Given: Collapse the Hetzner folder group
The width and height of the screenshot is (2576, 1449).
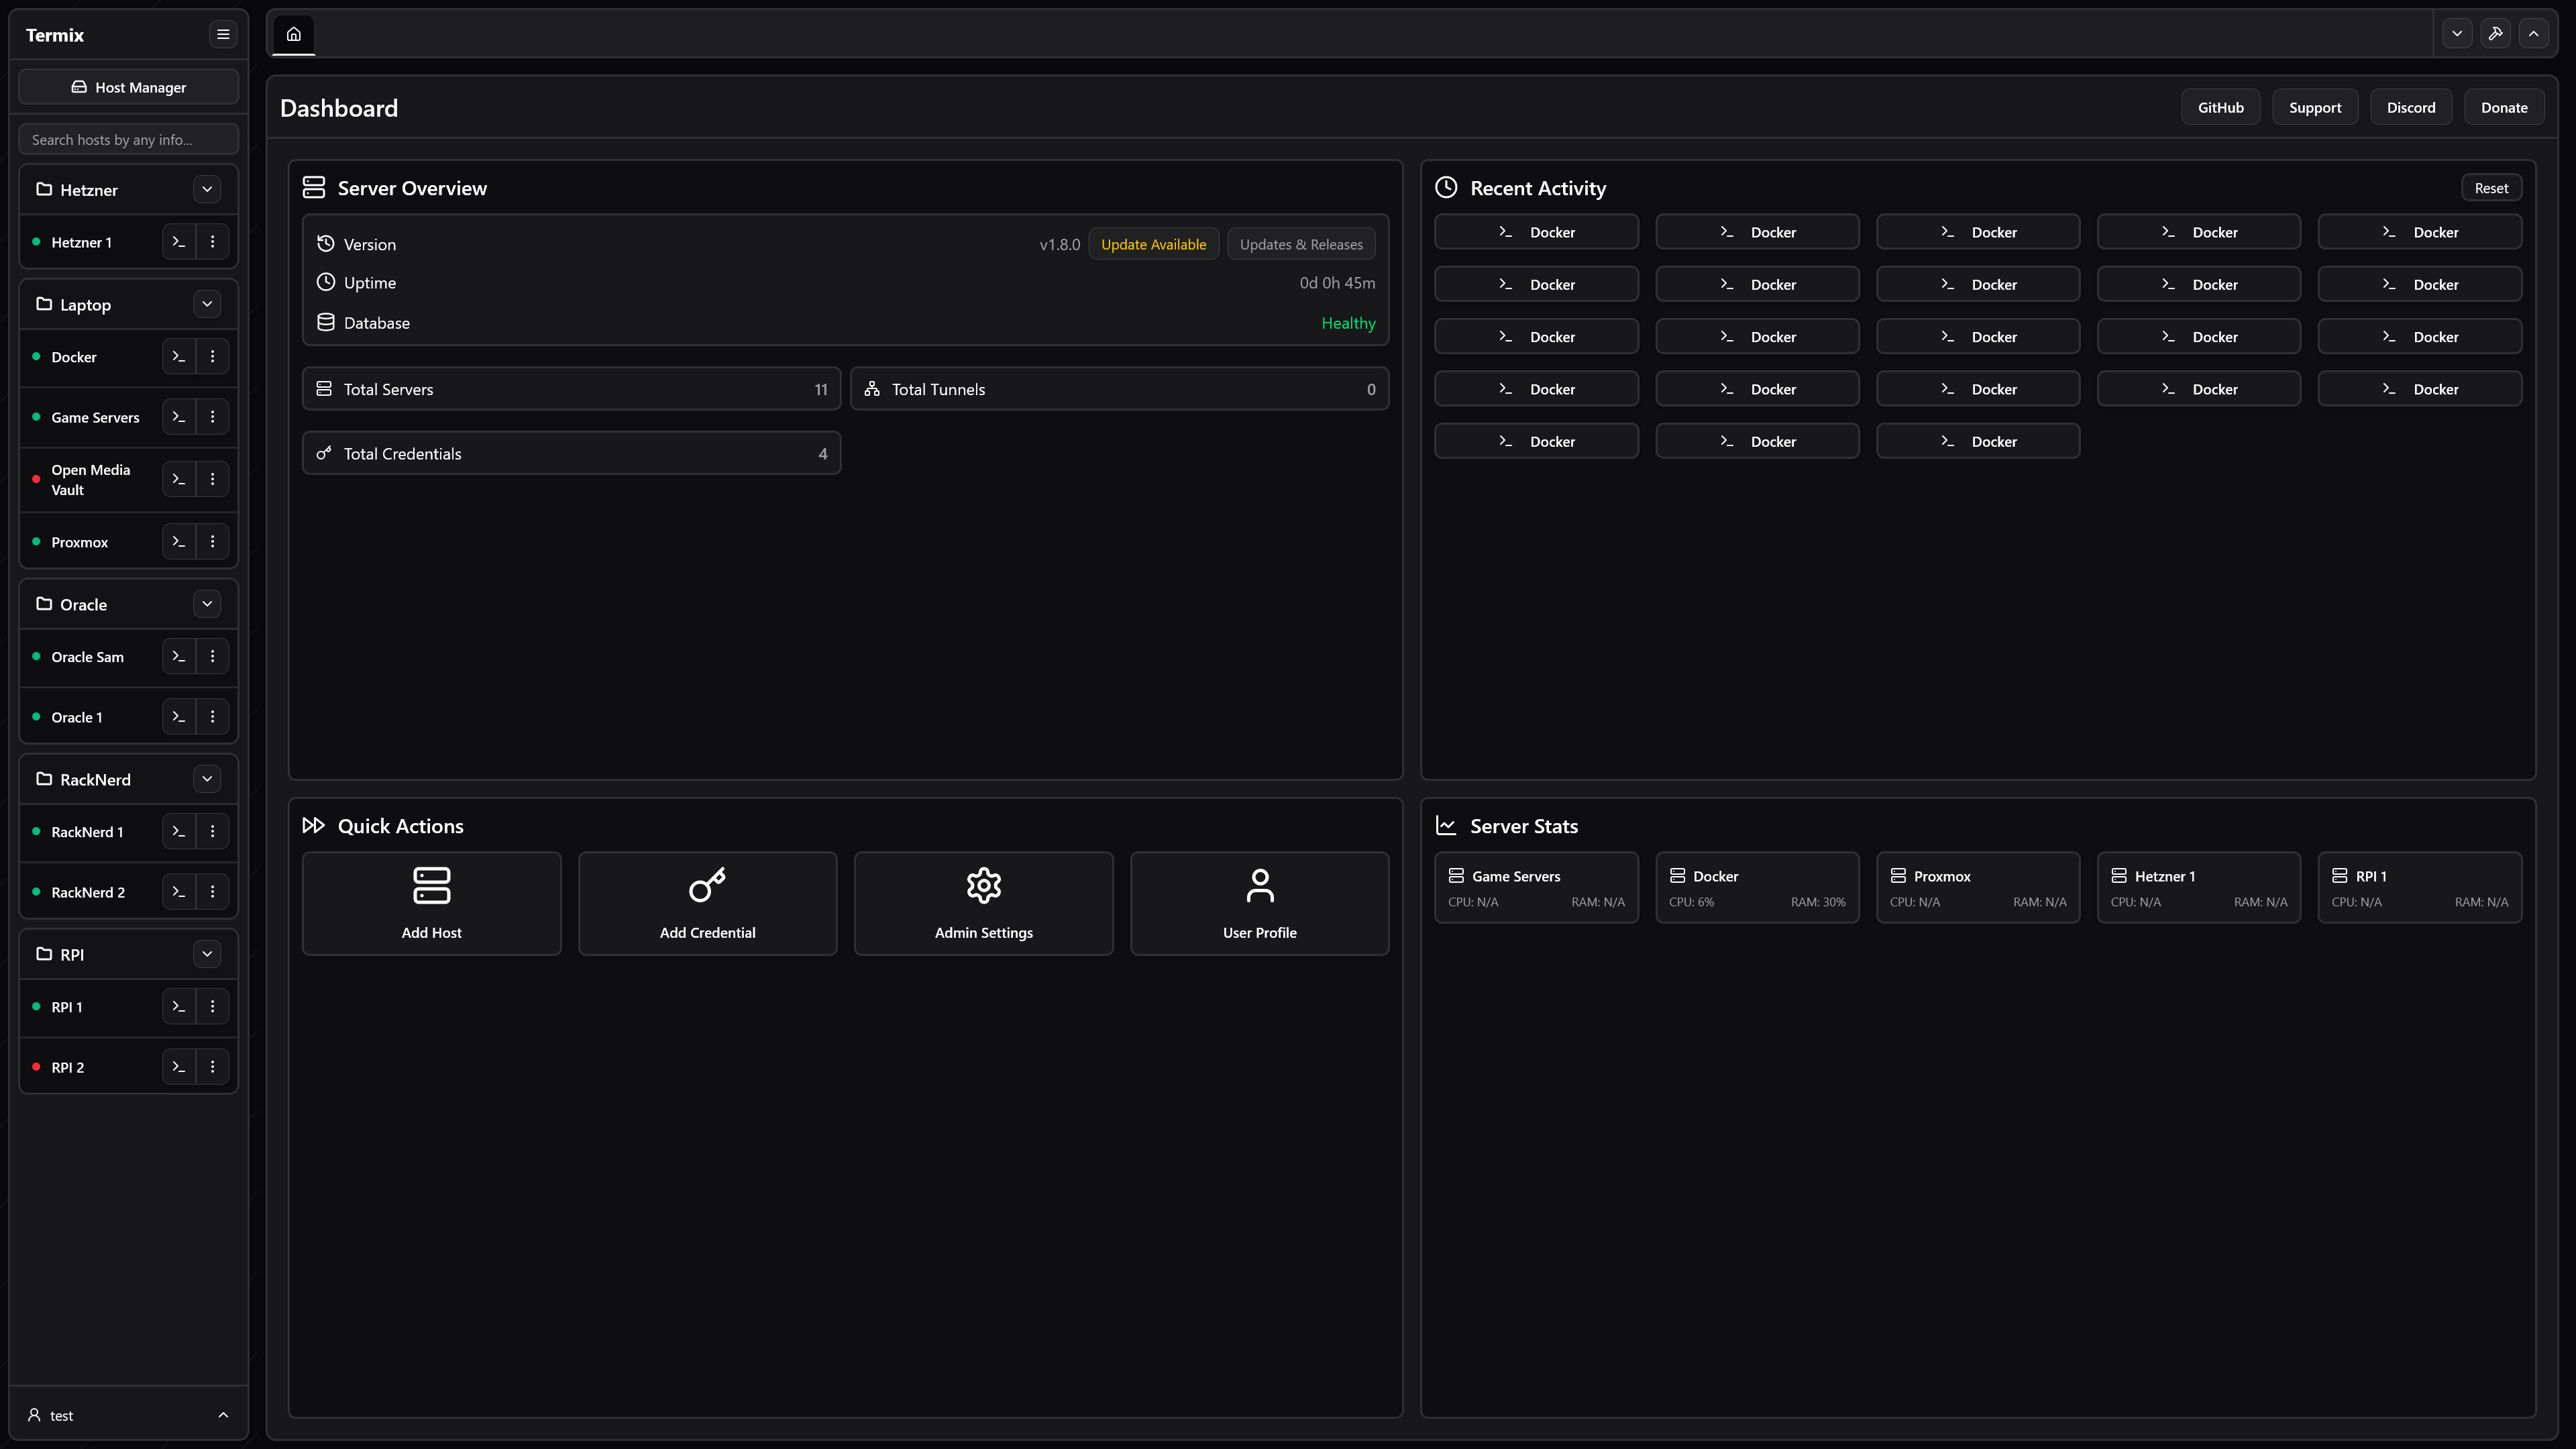Looking at the screenshot, I should (207, 189).
